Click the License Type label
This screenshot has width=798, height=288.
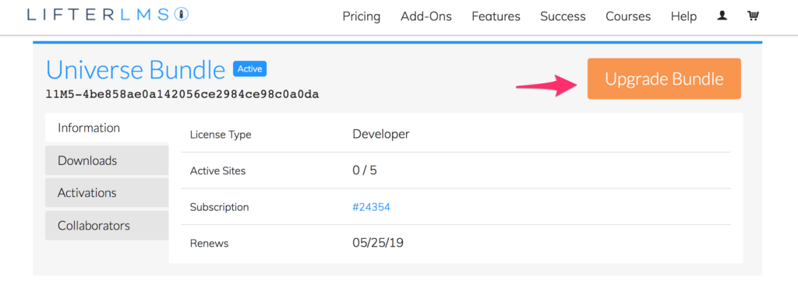pyautogui.click(x=221, y=135)
